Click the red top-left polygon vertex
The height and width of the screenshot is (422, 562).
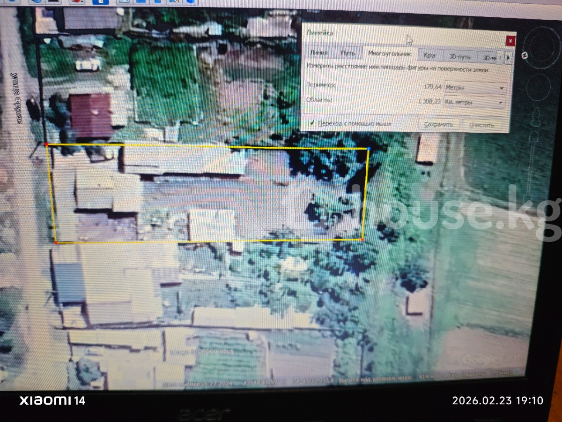(46, 144)
